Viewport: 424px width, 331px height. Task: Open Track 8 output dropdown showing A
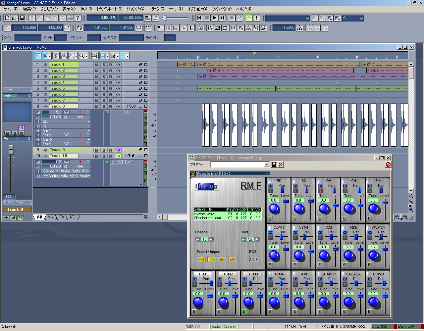coord(63,126)
